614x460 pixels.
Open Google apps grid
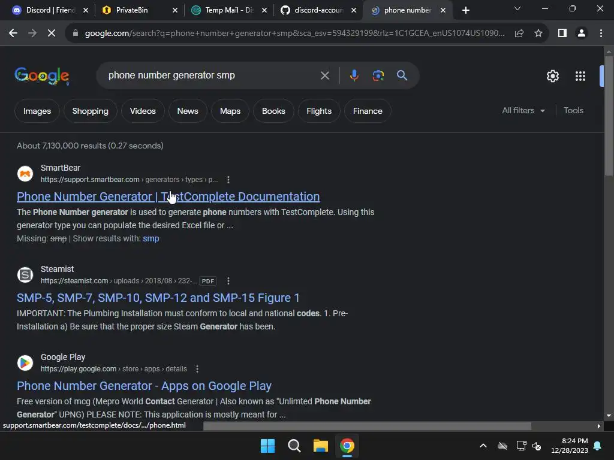580,76
